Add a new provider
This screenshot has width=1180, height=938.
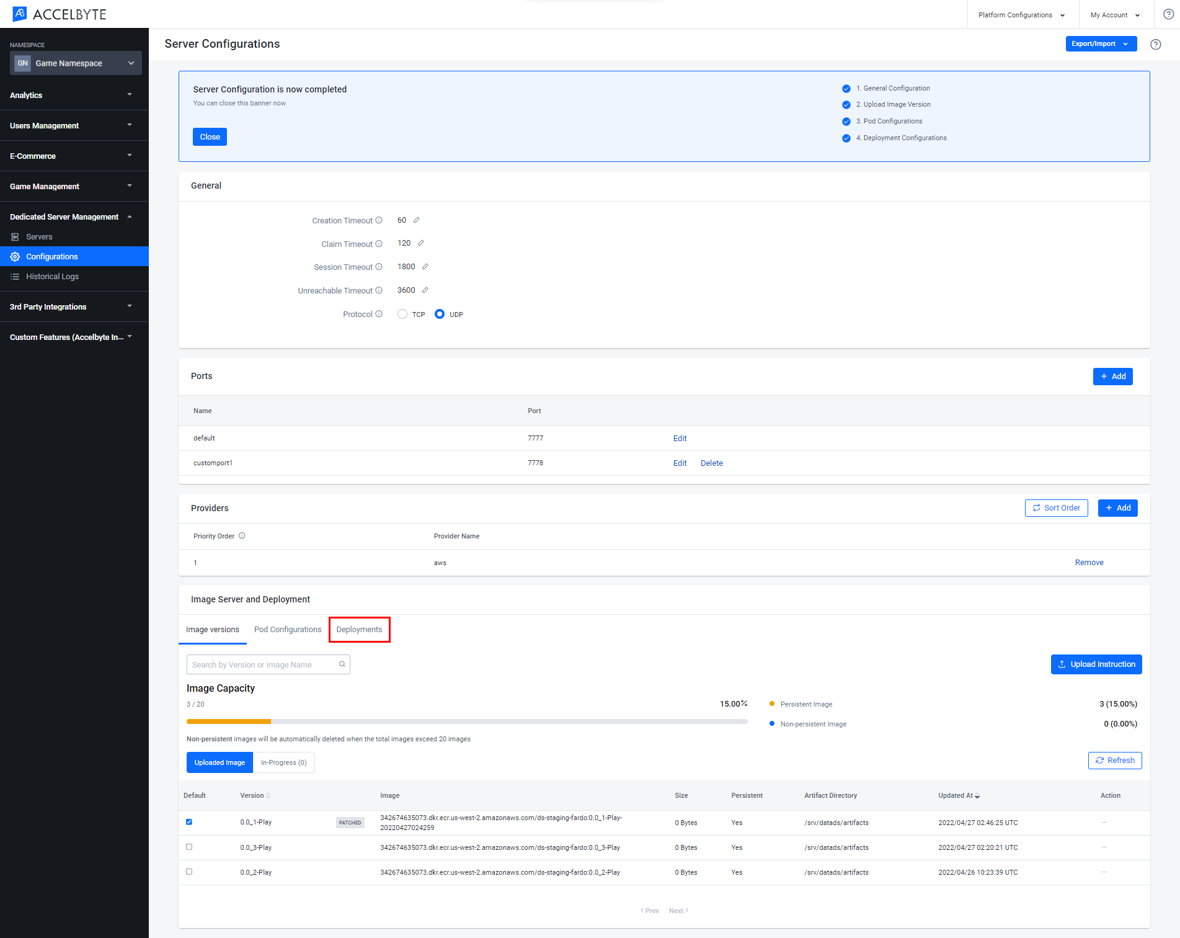[x=1118, y=508]
